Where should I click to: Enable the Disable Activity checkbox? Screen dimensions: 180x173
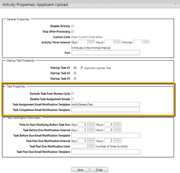point(73,26)
